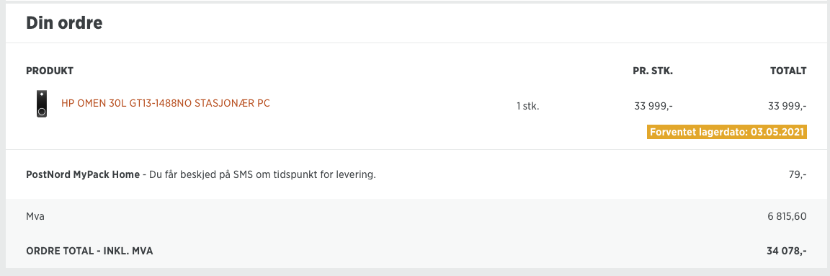Click the 03.05.2021 date in stock badge
The width and height of the screenshot is (830, 276).
[x=777, y=133]
